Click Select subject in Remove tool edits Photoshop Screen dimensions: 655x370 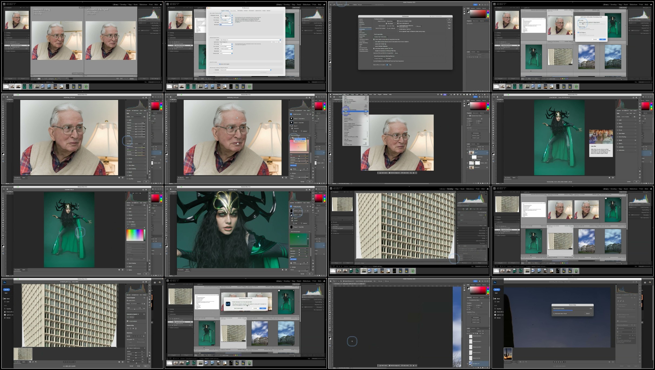[383, 366]
